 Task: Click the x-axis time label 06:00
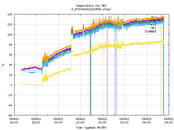click(x=169, y=122)
